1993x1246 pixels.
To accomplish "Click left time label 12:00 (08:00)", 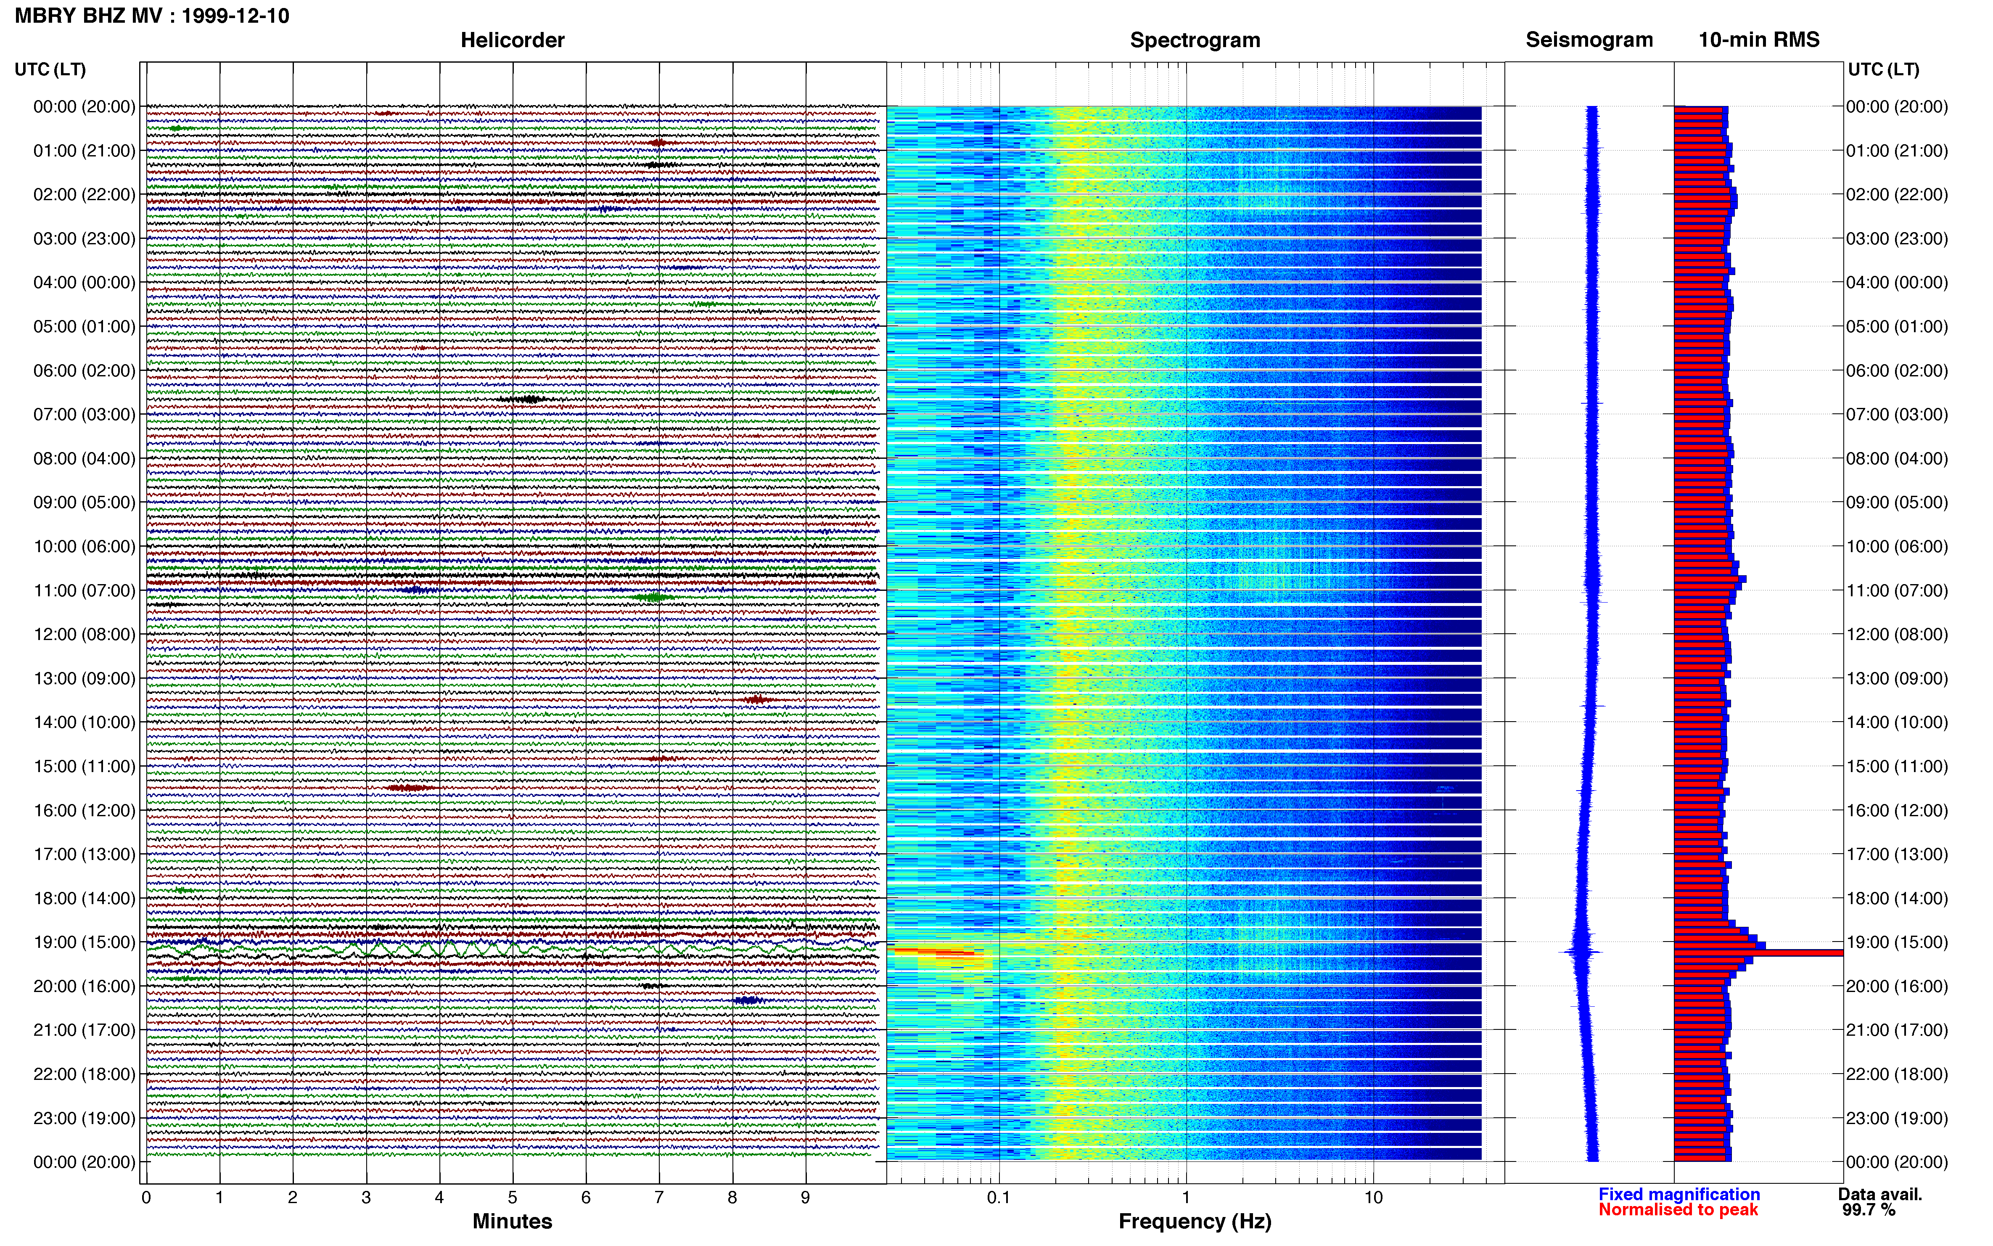I will 84,635.
